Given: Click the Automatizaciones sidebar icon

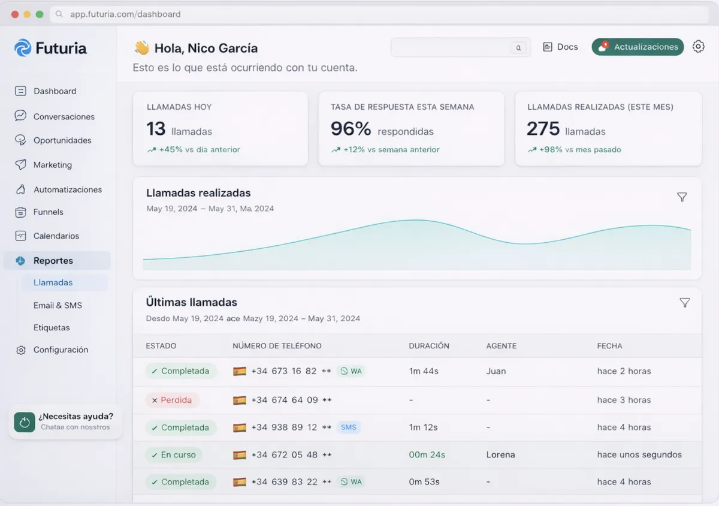Looking at the screenshot, I should tap(20, 189).
